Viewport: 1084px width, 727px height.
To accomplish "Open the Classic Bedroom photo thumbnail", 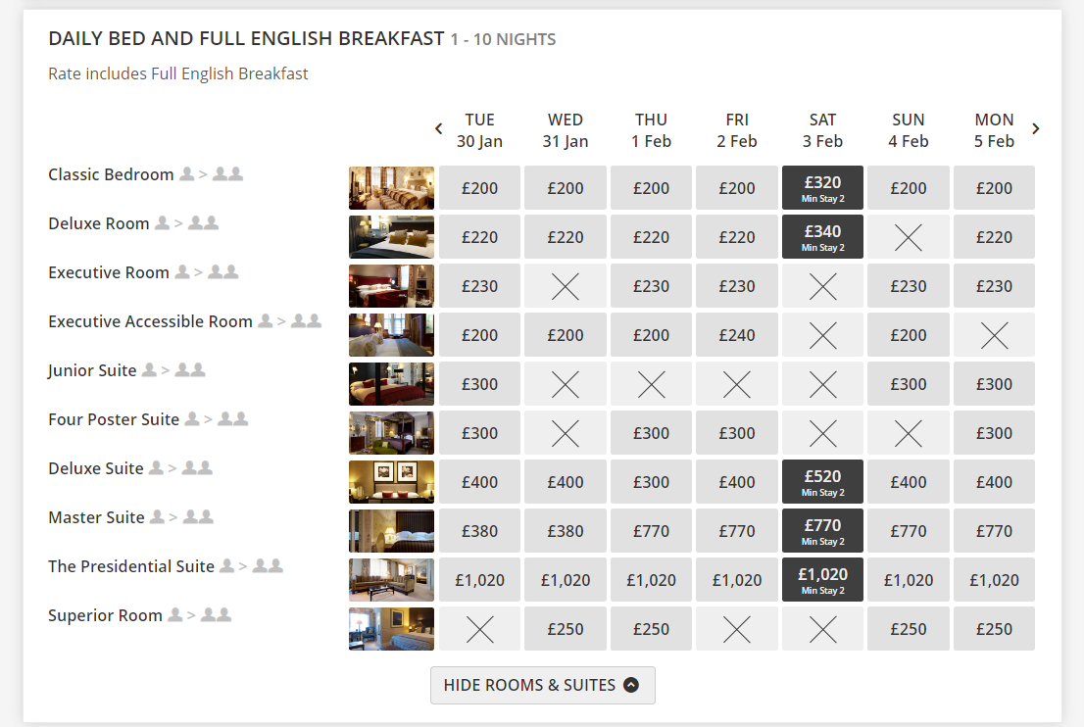I will (391, 188).
